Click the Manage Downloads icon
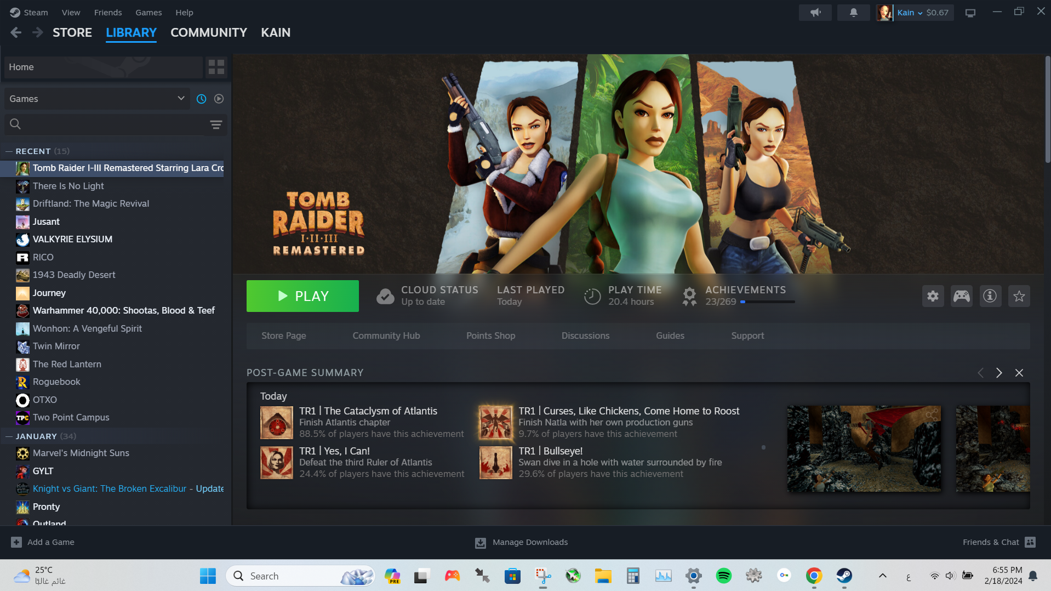 coord(480,543)
